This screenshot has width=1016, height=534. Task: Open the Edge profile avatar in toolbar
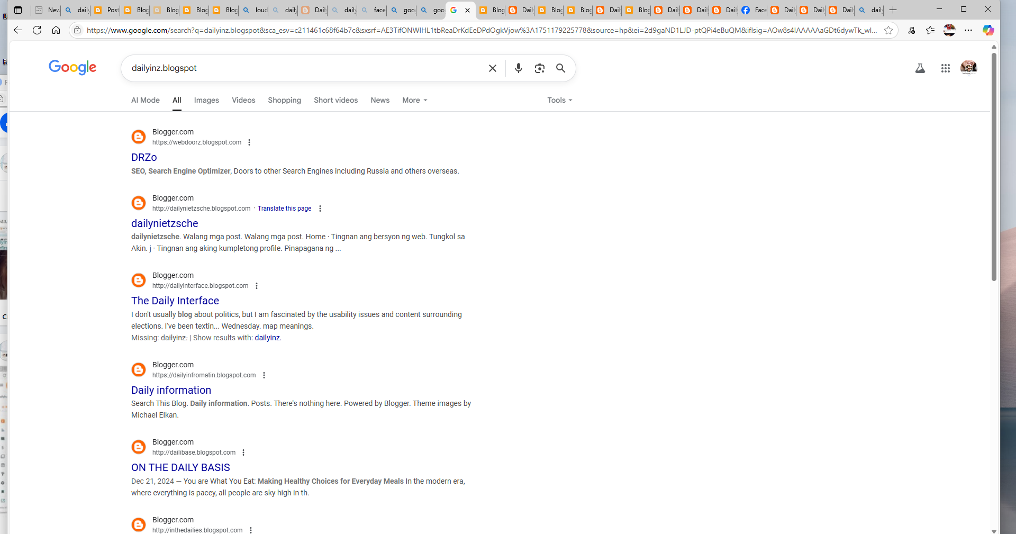point(949,30)
